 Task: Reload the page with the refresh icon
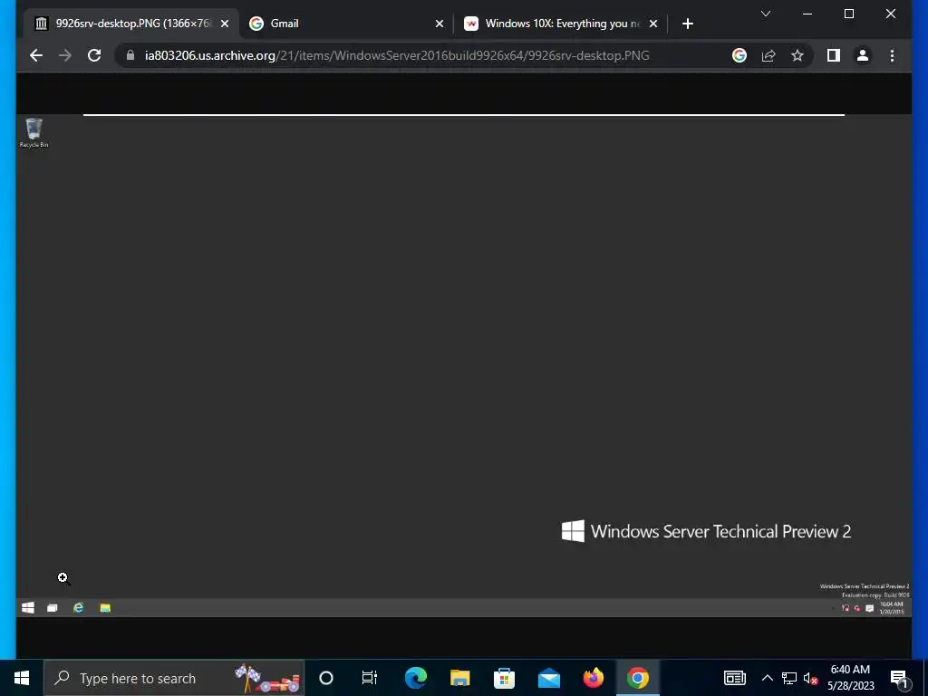click(94, 55)
